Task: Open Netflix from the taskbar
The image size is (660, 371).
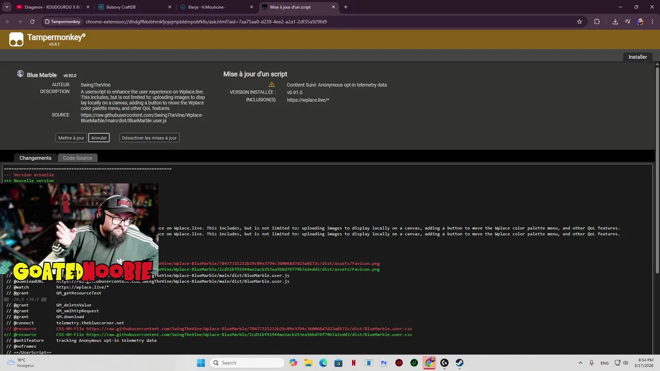Action: pos(353,363)
